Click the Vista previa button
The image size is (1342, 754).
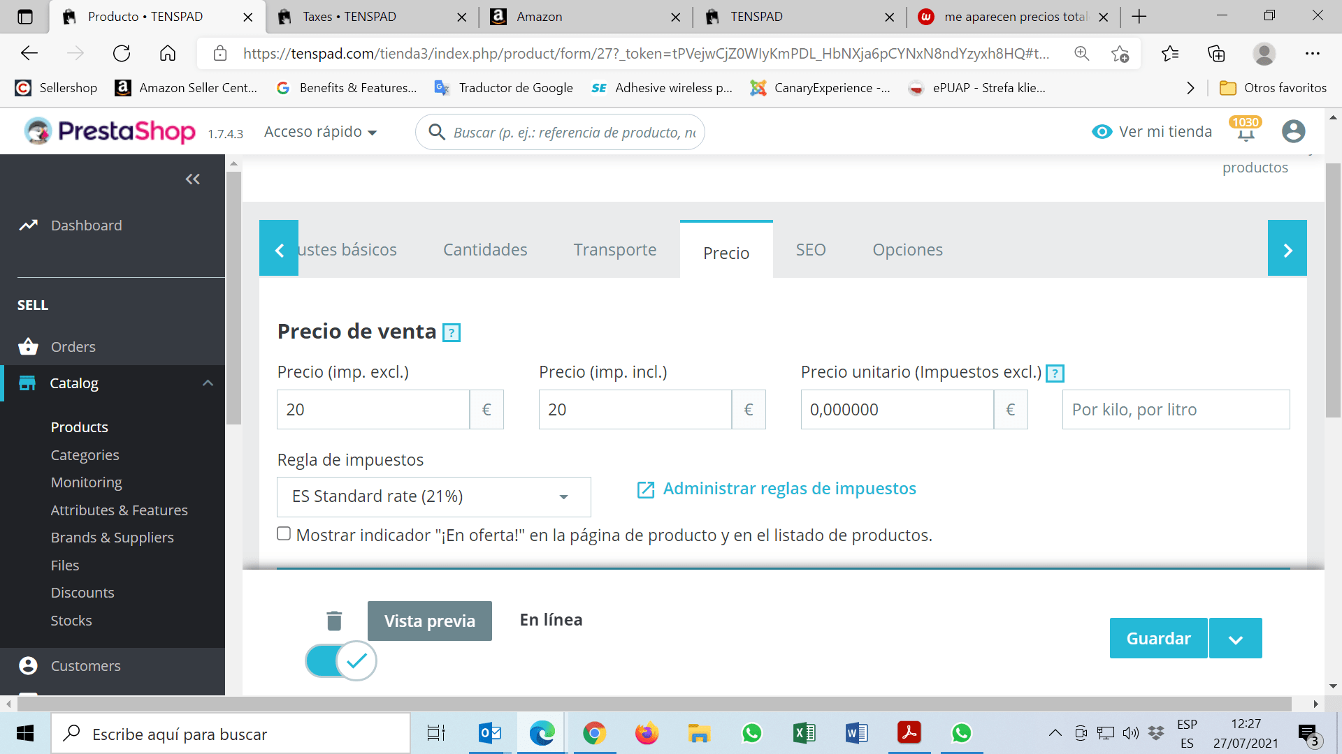click(430, 621)
